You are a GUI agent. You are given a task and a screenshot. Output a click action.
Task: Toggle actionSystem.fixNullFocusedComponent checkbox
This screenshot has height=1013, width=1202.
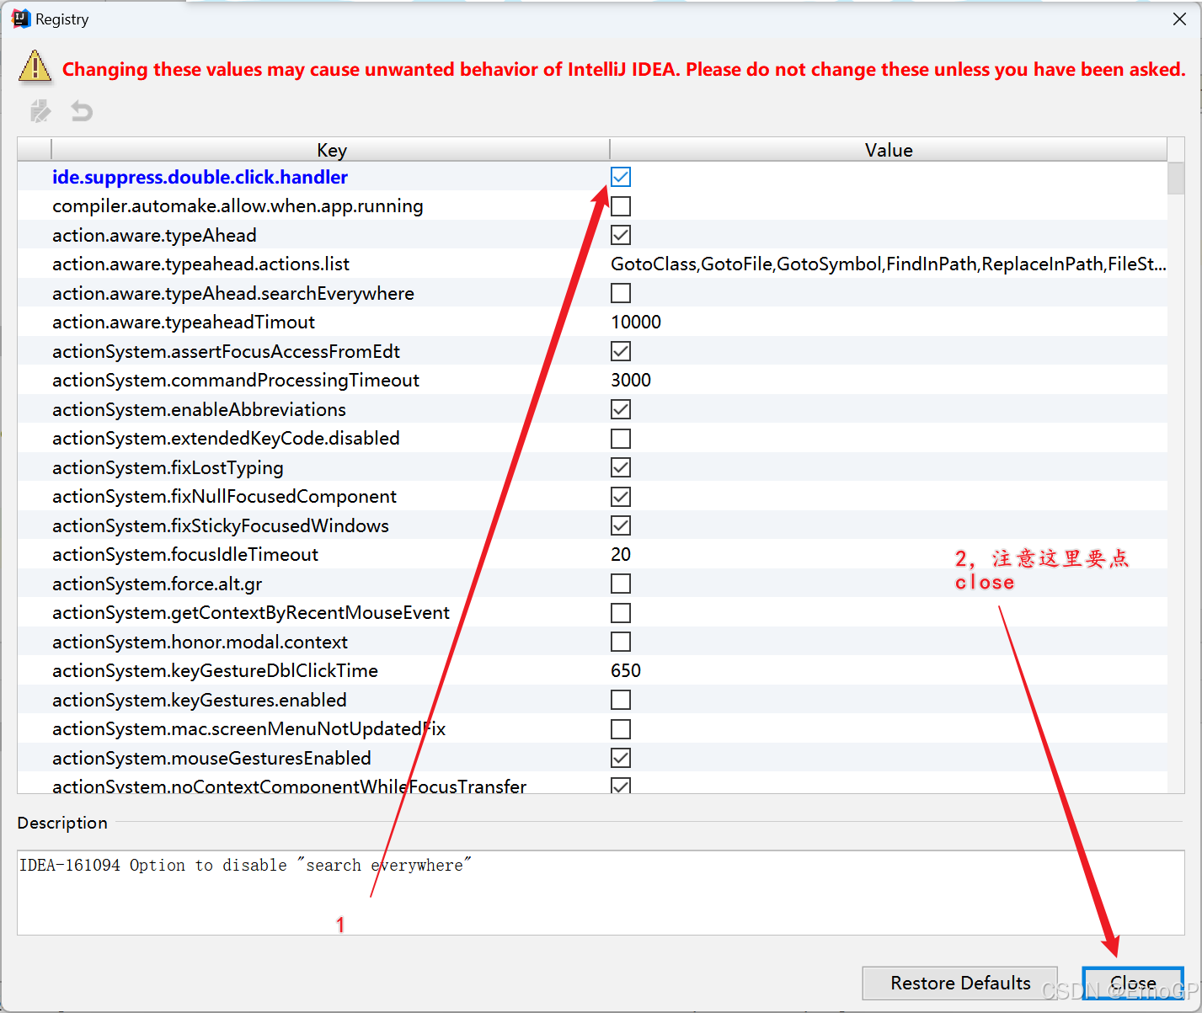[x=621, y=497]
